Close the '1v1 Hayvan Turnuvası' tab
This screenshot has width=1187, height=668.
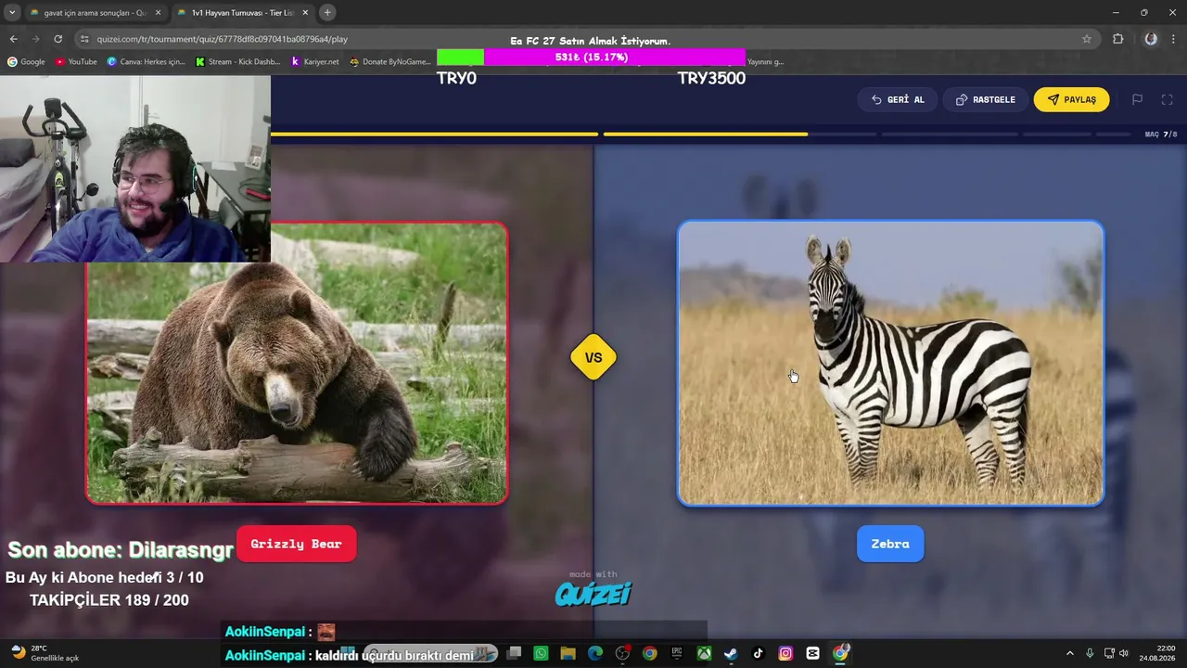[305, 13]
